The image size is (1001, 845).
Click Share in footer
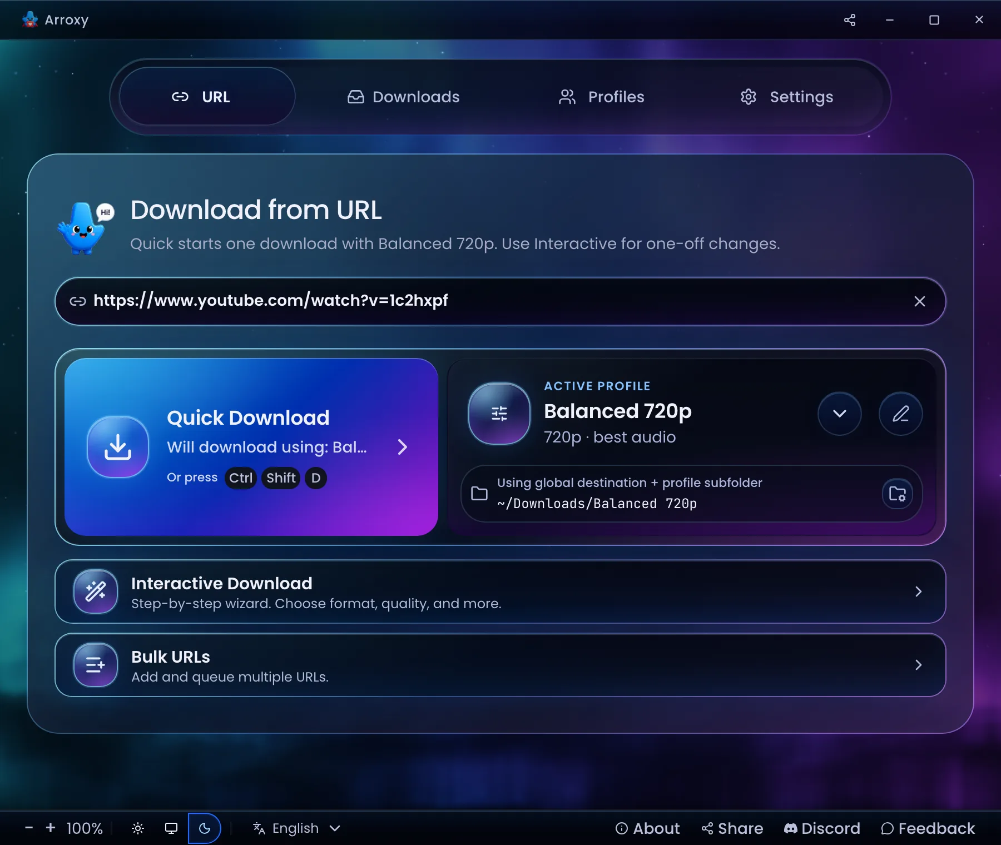click(x=732, y=828)
